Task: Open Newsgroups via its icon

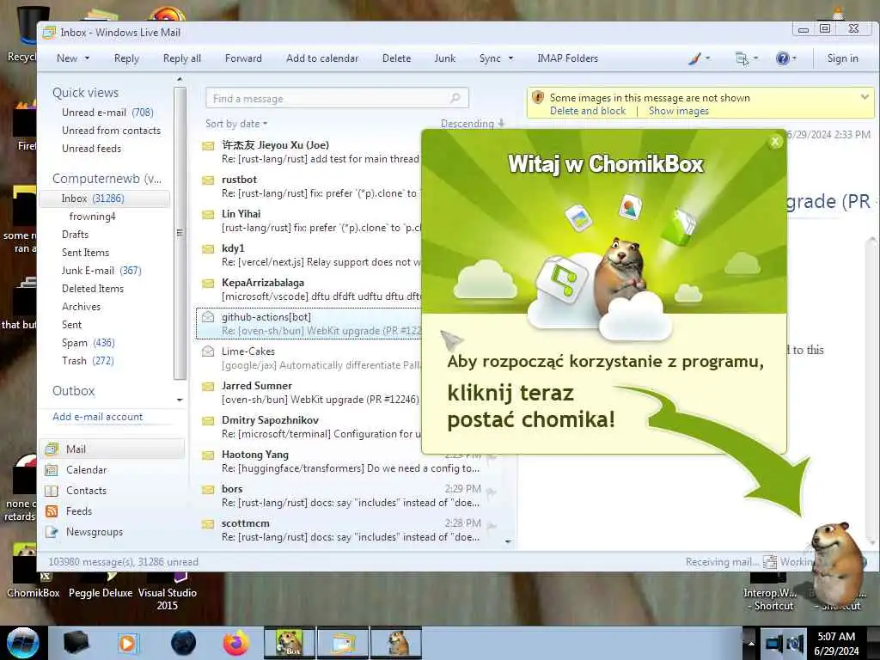Action: click(52, 531)
